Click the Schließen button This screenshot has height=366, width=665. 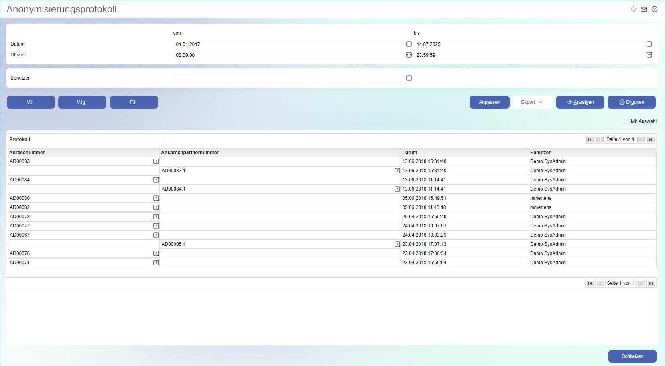coord(632,356)
